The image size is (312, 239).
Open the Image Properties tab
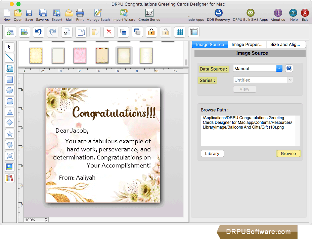click(x=247, y=44)
